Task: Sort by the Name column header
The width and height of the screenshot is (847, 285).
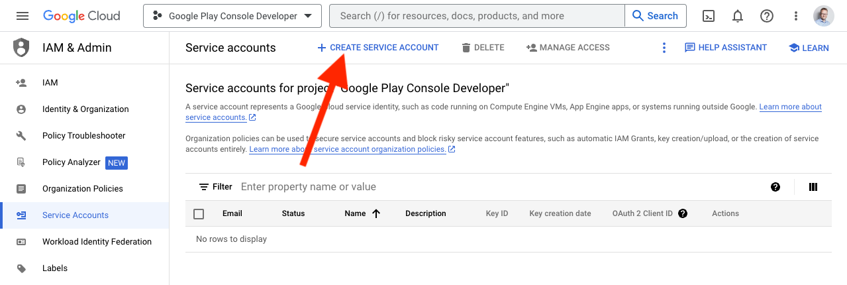Action: pos(356,213)
